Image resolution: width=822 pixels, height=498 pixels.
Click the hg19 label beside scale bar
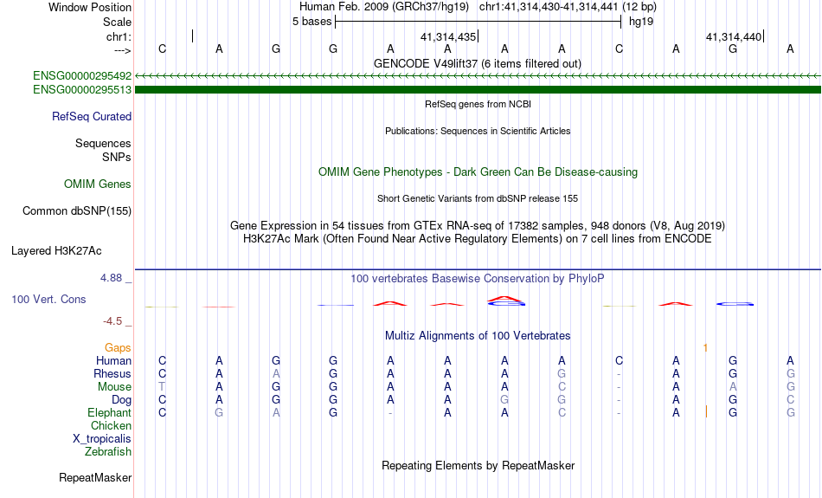[641, 22]
